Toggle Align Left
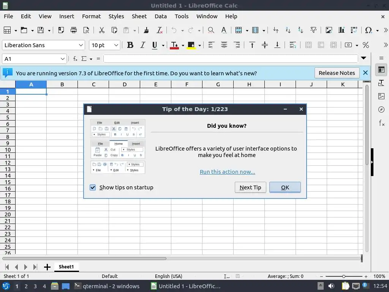Screen dimensions: 389x292 pos(211,45)
